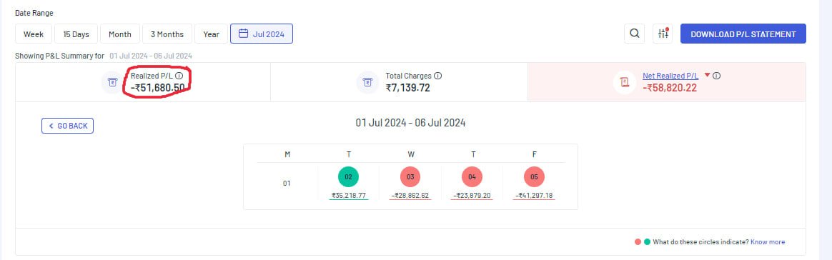Select the 15 Days date range
This screenshot has height=260, width=832.
(76, 34)
